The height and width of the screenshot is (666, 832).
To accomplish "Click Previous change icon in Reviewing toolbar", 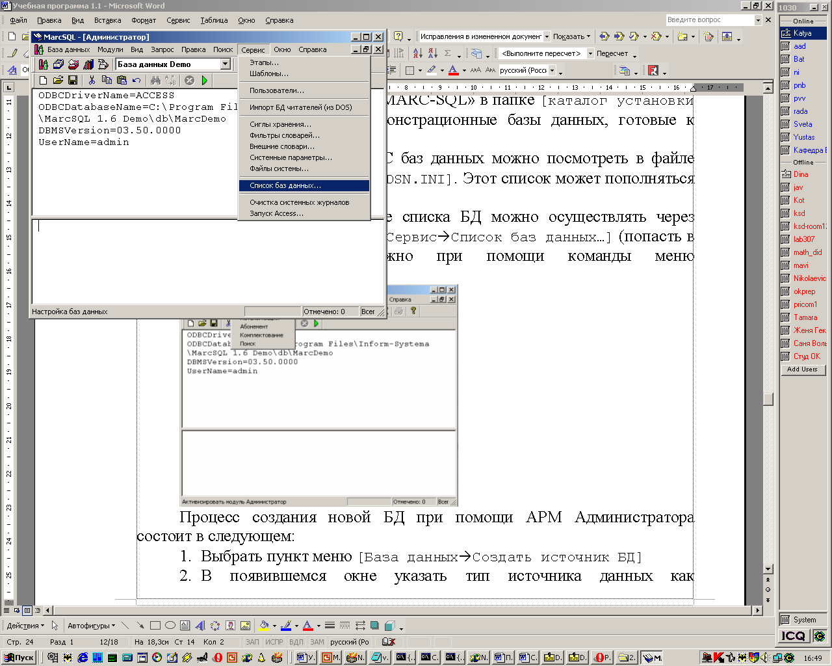I will click(x=604, y=36).
